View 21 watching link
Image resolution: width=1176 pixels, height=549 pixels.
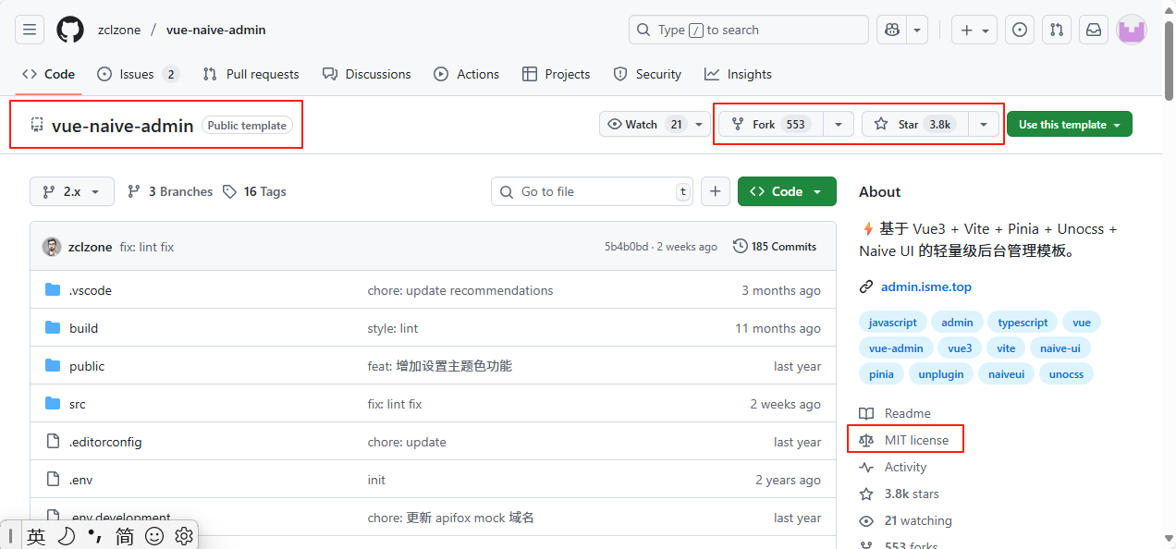[x=918, y=520]
